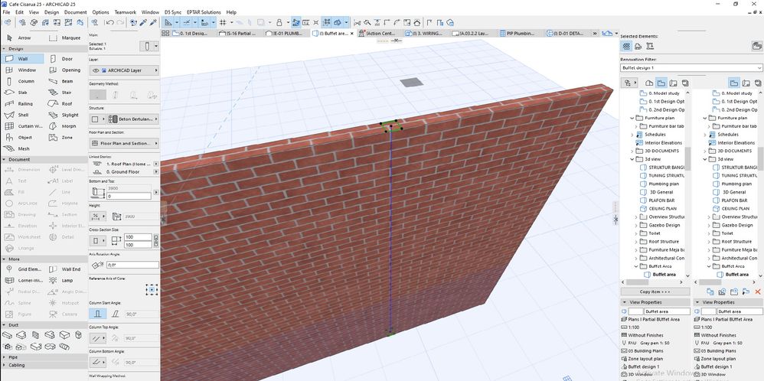
Task: Pick the Marquee tool
Action: [x=66, y=37]
